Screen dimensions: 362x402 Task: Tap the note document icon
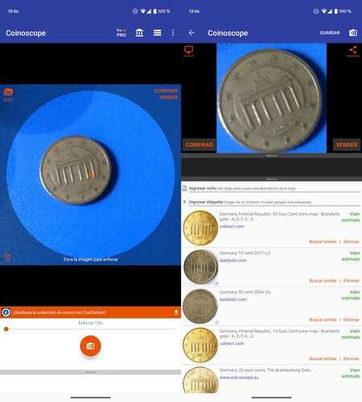[184, 188]
